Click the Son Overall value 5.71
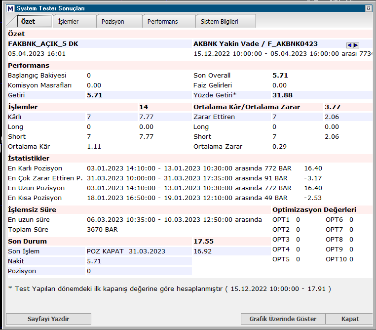Viewport: 376px width, 330px height. point(280,76)
